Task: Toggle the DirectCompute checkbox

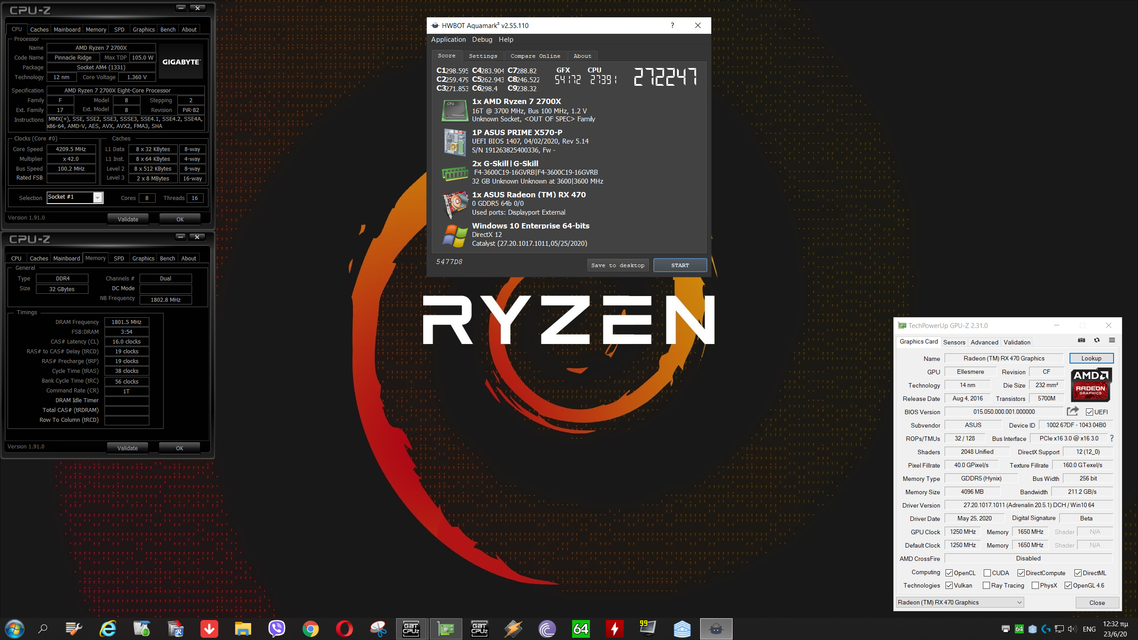Action: click(x=1021, y=573)
